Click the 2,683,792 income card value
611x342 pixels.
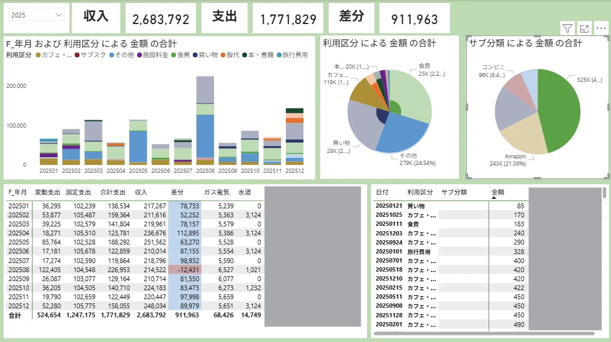point(160,19)
